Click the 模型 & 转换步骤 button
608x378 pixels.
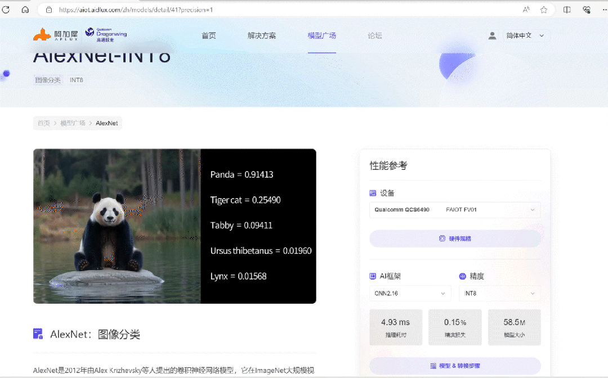[455, 366]
